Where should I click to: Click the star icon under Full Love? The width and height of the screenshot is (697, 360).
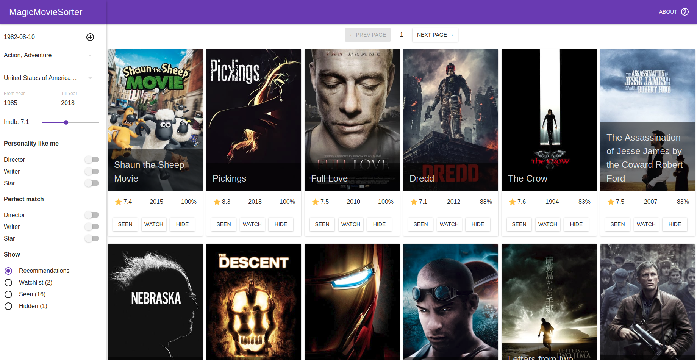pyautogui.click(x=315, y=202)
